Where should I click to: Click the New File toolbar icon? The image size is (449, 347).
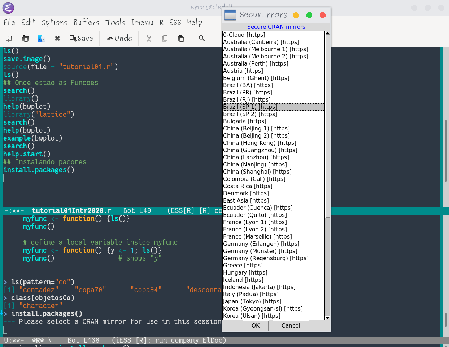click(9, 38)
